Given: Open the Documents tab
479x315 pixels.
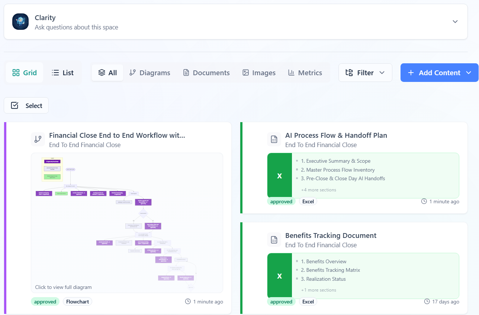Looking at the screenshot, I should 206,73.
